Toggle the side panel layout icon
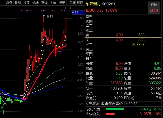The width and height of the screenshot is (163, 118). point(70,8)
